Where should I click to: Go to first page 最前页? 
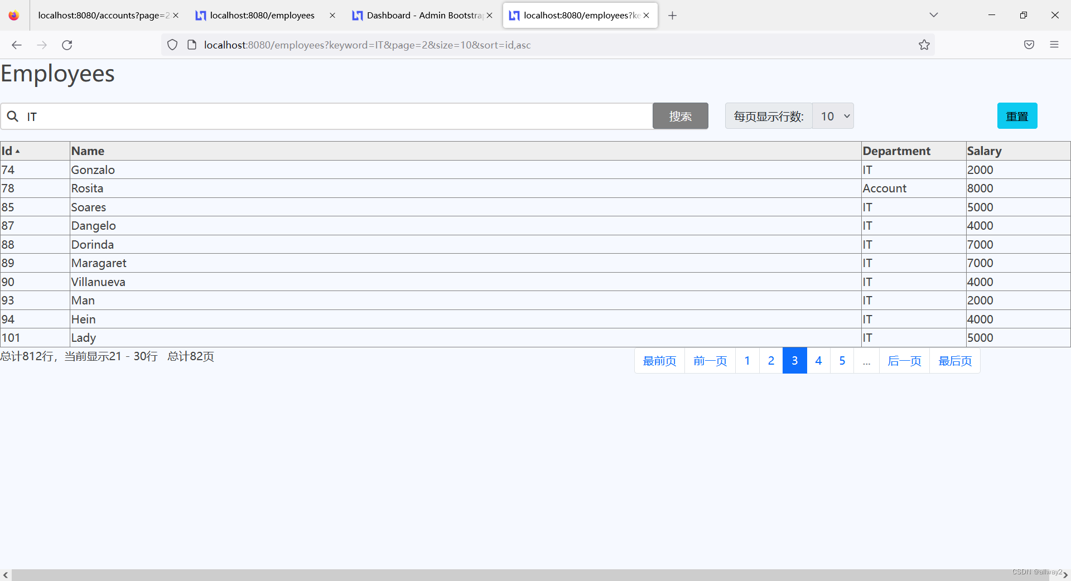click(659, 361)
